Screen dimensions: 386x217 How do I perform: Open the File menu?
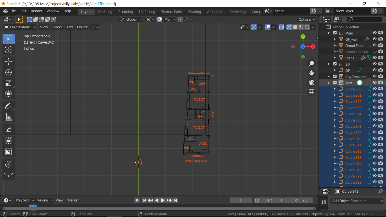pos(13,11)
